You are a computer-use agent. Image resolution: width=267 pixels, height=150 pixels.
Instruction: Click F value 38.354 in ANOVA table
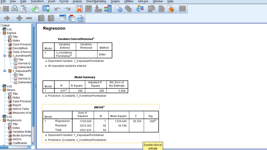[137, 121]
